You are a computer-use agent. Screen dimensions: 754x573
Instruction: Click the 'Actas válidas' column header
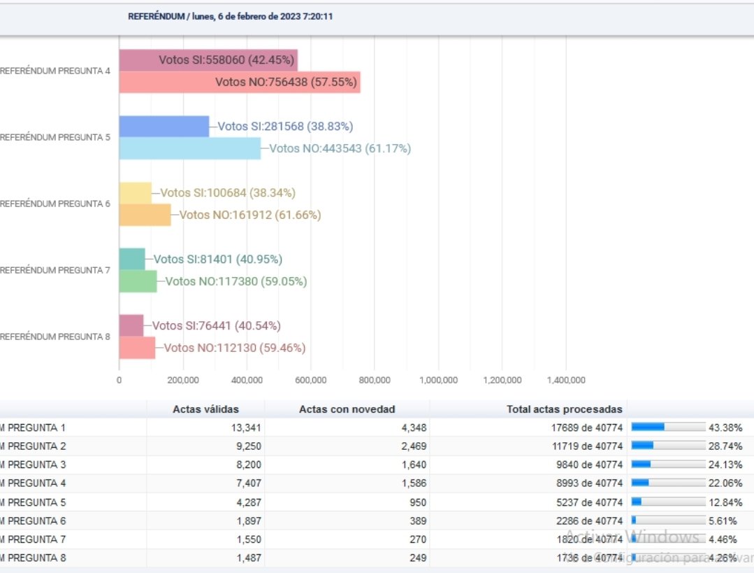tap(206, 409)
